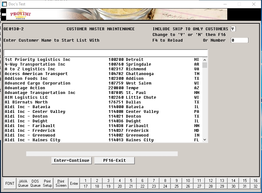Select Aldi Inc - Dwight row
Image resolution: width=262 pixels, height=193 pixels.
(103, 121)
